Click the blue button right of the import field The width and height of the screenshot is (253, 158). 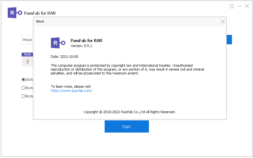coord(229,40)
